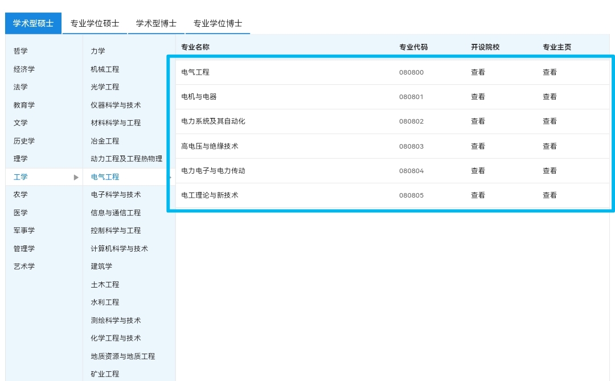Open 材料科学与工程 discipline
Screen dimensions: 615x381
pyautogui.click(x=120, y=122)
